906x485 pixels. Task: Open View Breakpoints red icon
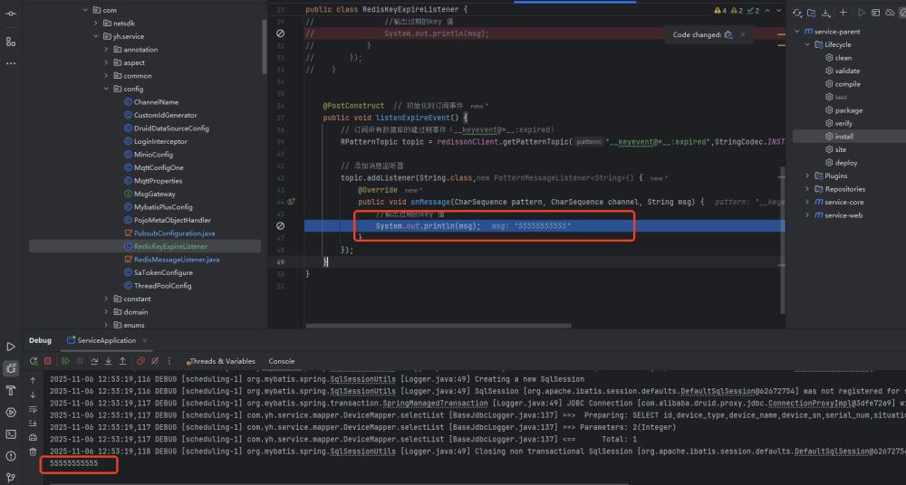pyautogui.click(x=140, y=361)
